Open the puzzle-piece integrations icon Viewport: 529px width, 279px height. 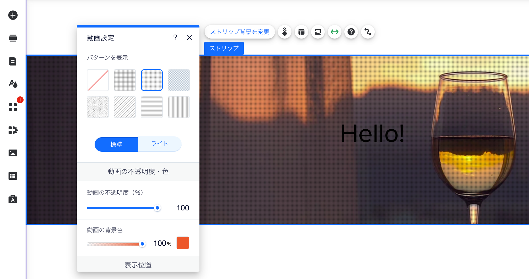(x=13, y=130)
